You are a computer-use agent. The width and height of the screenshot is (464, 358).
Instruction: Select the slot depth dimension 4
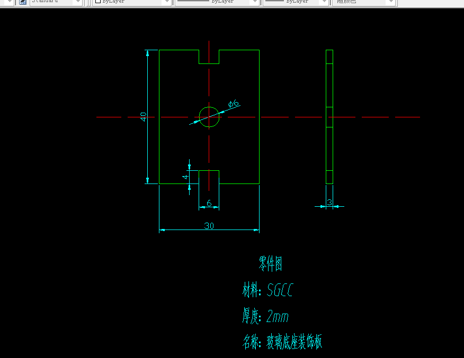coord(185,177)
